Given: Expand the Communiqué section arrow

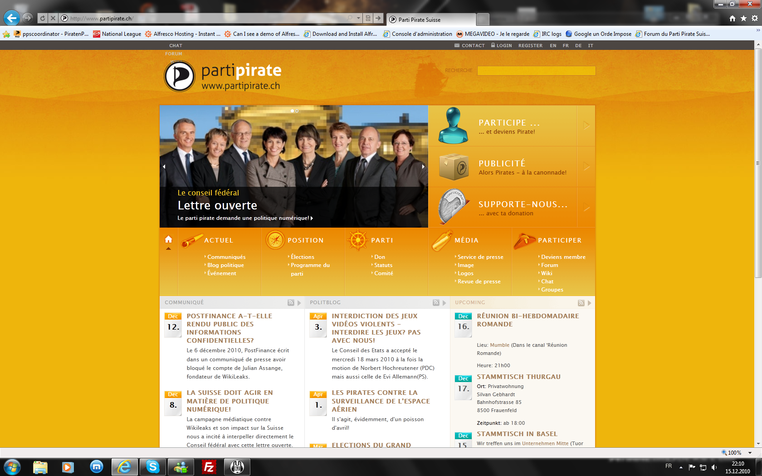Looking at the screenshot, I should pos(299,303).
